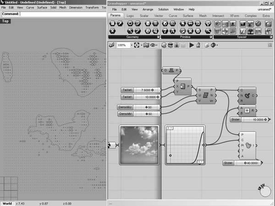This screenshot has height=206, width=275.
Task: Add the Colour Wheel special icon
Action: [258, 24]
